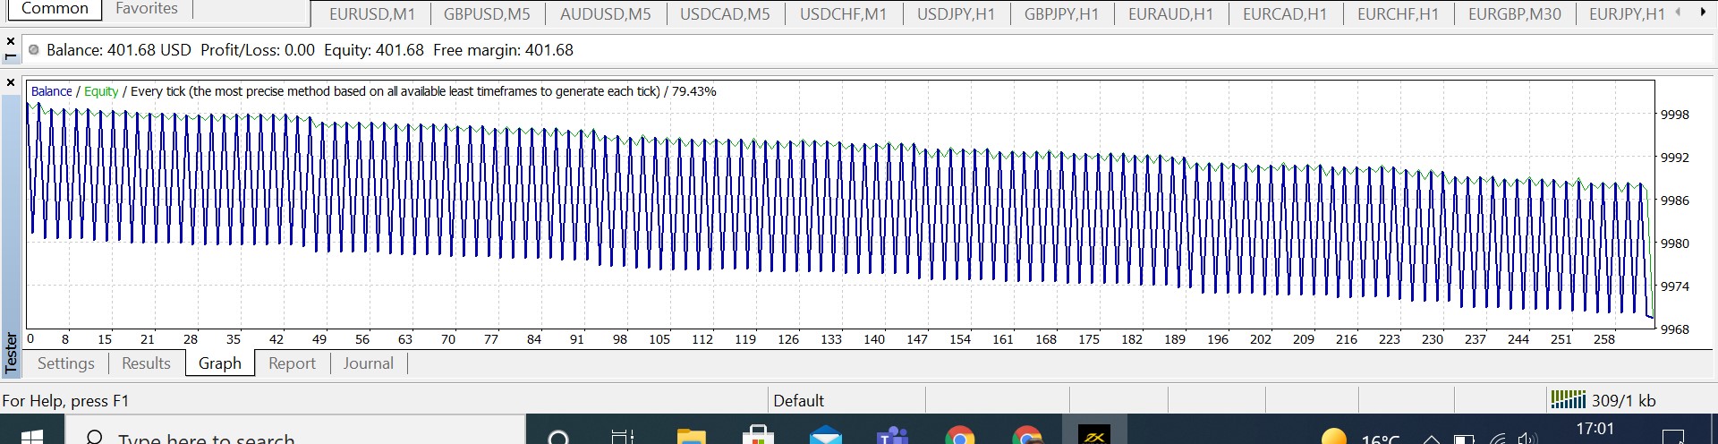Select the tester Graph tab
This screenshot has width=1718, height=444.
click(x=220, y=363)
